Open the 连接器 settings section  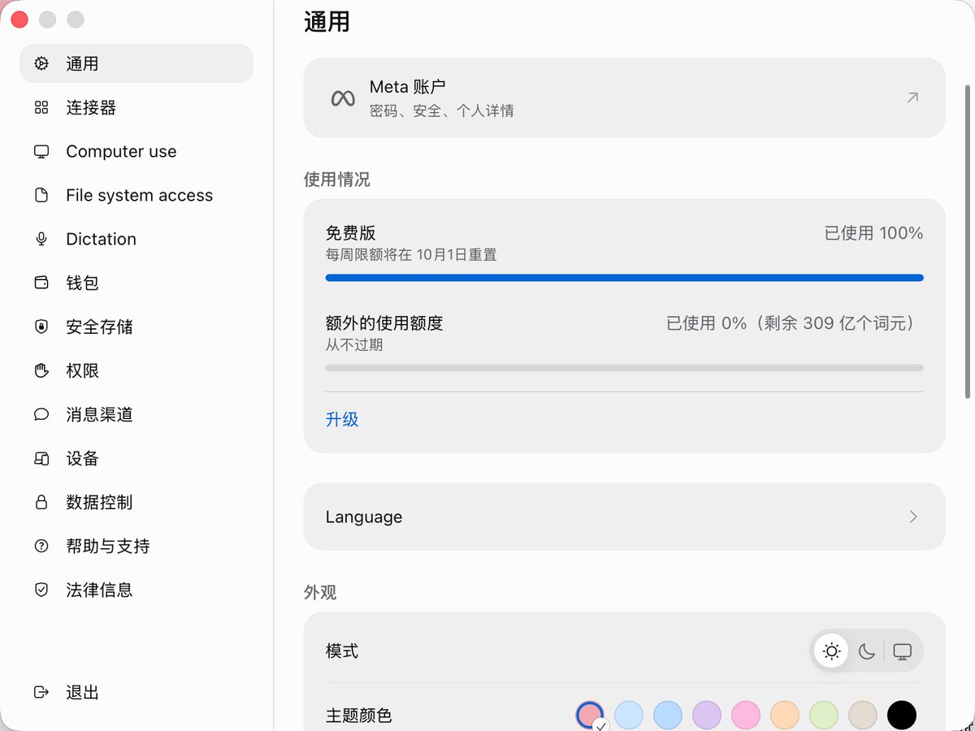coord(136,107)
